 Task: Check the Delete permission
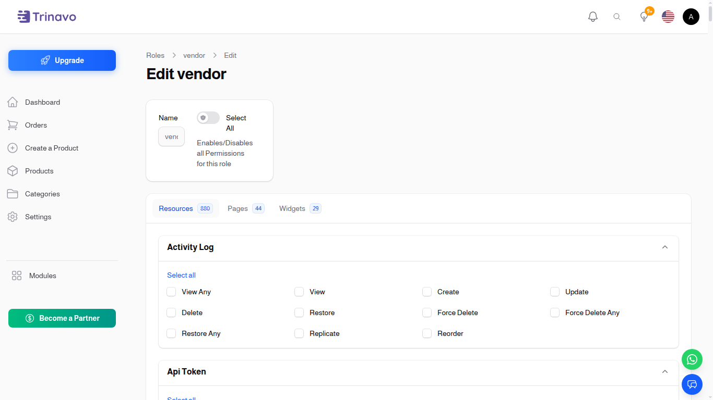click(171, 312)
